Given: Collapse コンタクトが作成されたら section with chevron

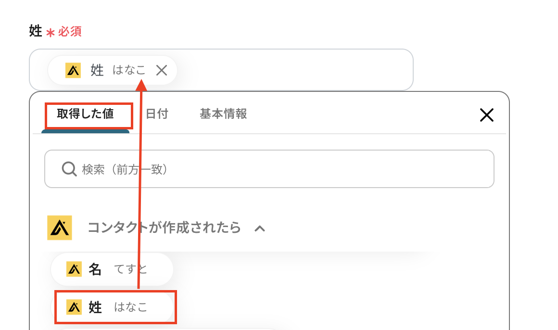Looking at the screenshot, I should [x=259, y=228].
